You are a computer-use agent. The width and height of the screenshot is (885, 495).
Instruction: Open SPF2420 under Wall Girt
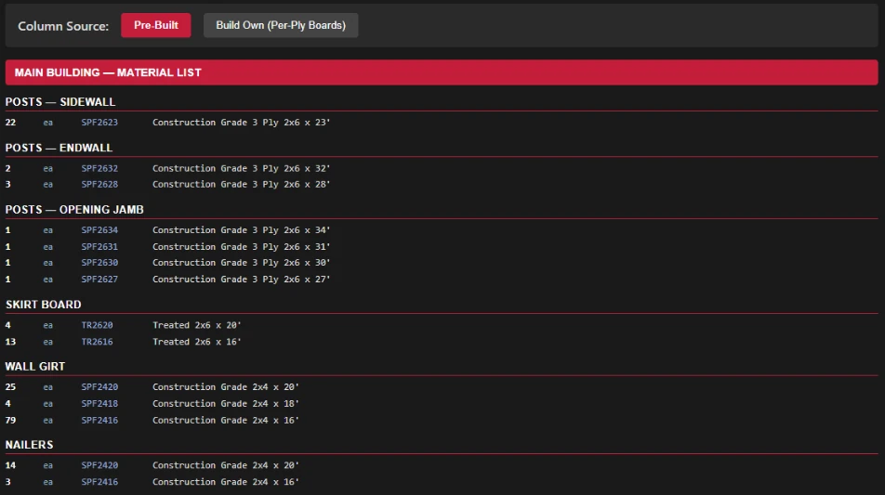click(99, 387)
